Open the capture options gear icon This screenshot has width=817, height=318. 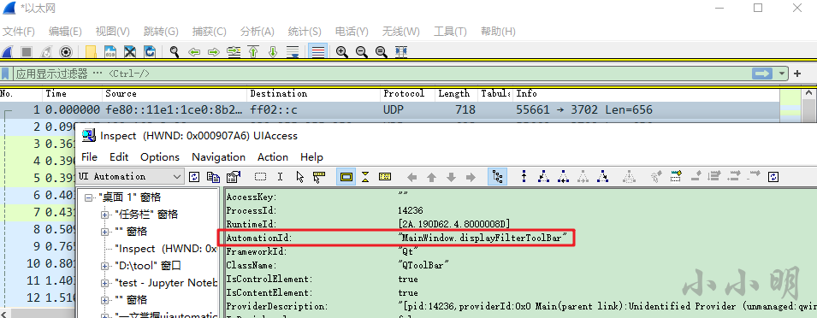pos(65,52)
